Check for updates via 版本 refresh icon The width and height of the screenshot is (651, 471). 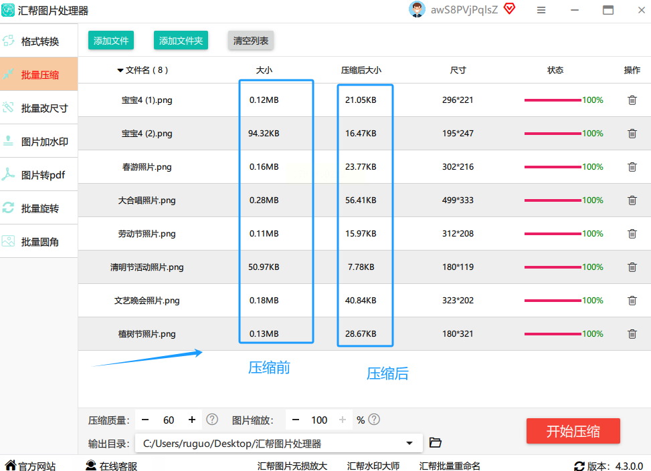[579, 466]
